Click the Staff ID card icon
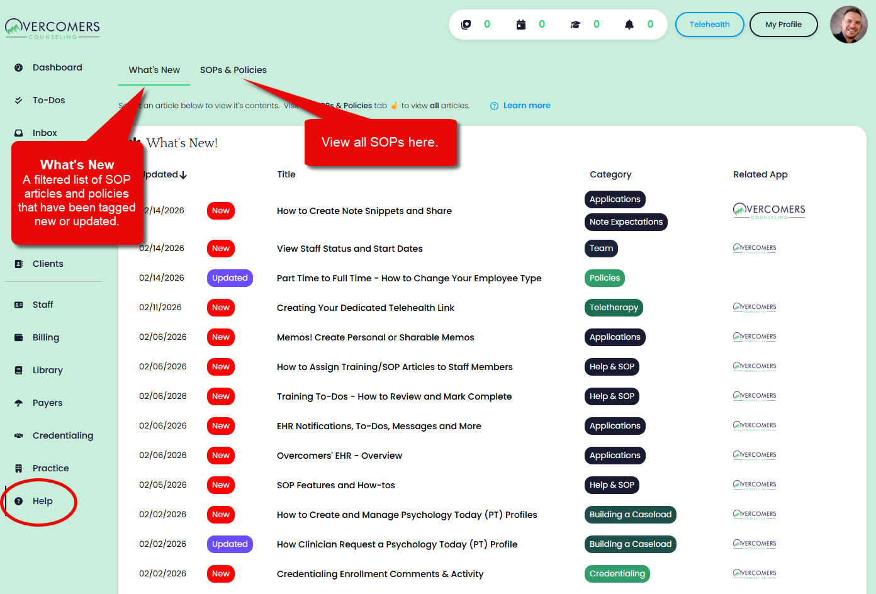Viewport: 876px width, 594px height. [19, 305]
